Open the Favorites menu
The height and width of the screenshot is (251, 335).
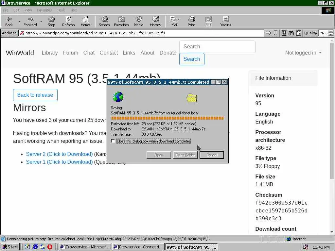[x=44, y=10]
